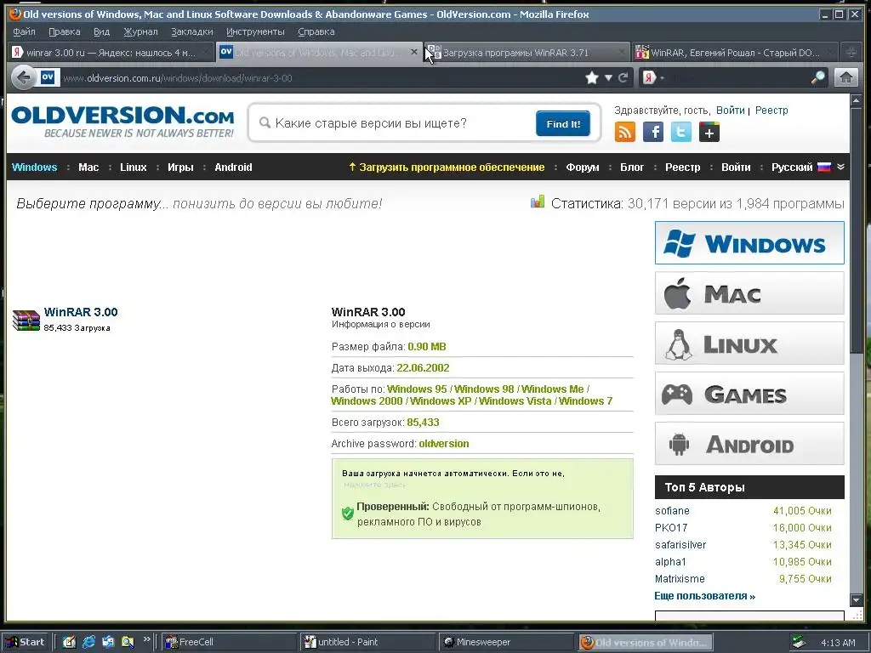Click Игры in the site navigation bar
The width and height of the screenshot is (871, 653).
(180, 168)
